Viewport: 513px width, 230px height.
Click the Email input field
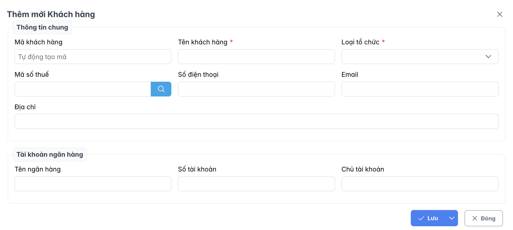(420, 89)
